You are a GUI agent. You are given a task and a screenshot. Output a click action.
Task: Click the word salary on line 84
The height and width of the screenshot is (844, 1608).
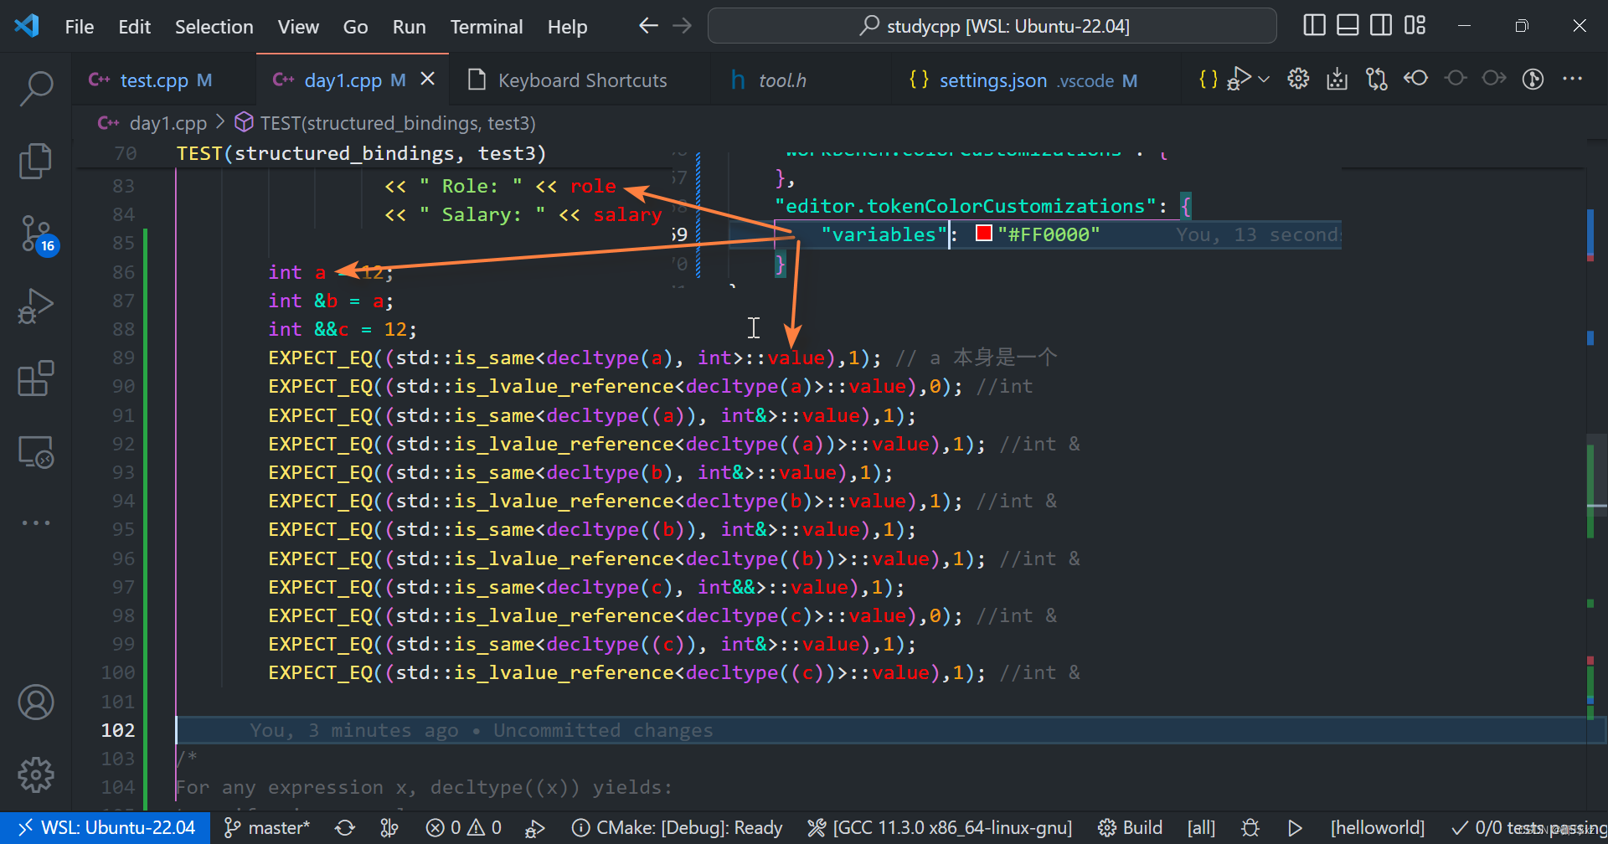pos(627,214)
